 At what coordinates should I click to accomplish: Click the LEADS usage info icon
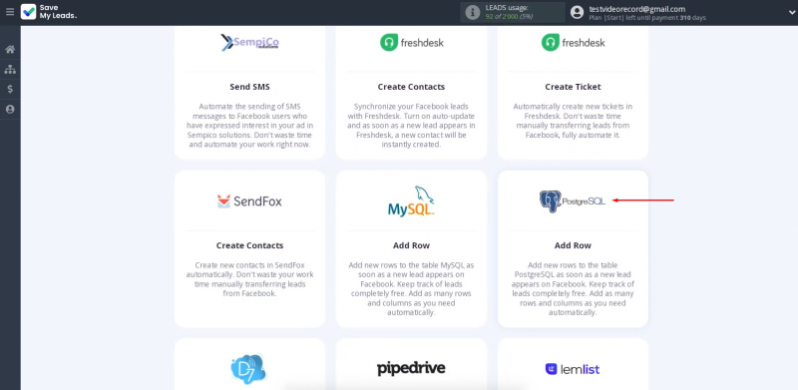point(472,13)
